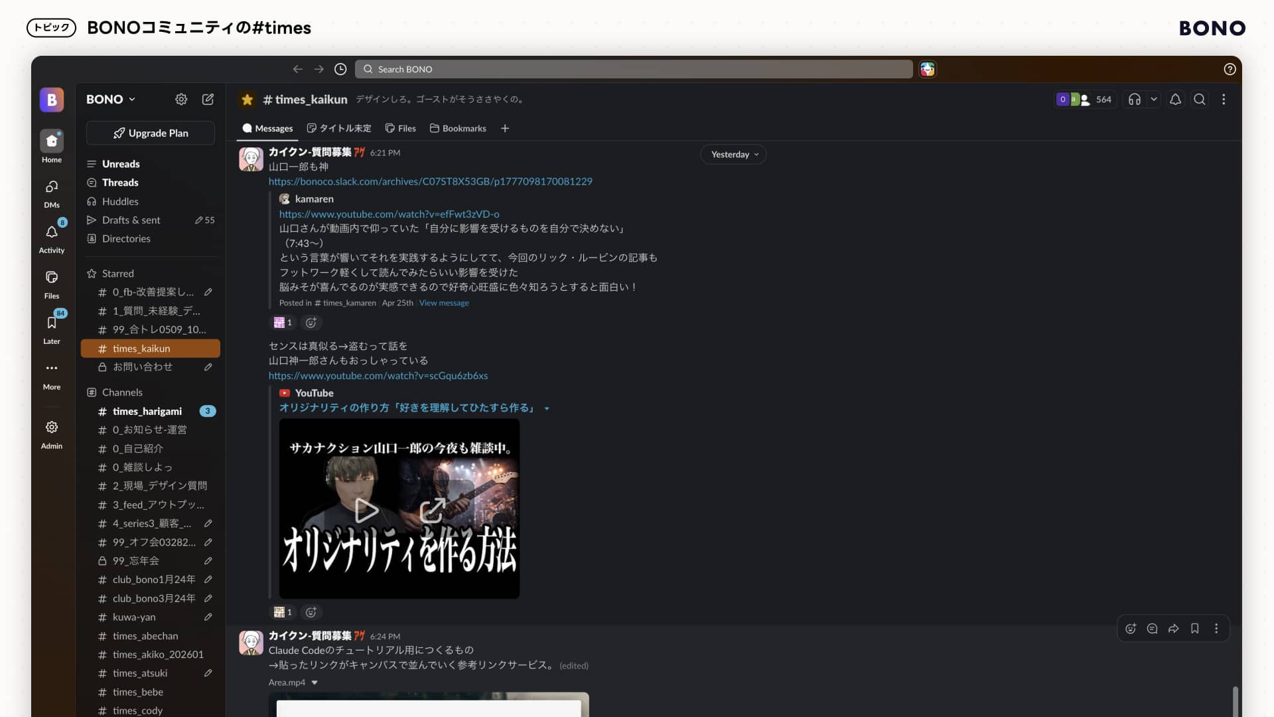The image size is (1274, 717).
Task: Open Admin settings in the left rail
Action: pos(52,434)
